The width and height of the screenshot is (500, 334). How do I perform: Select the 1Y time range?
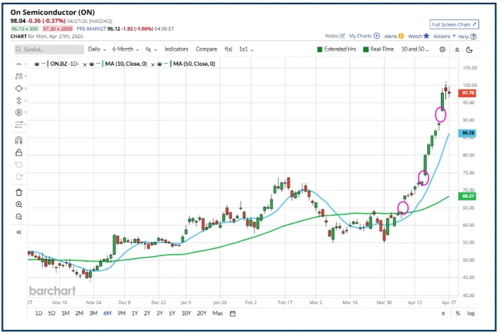(135, 313)
